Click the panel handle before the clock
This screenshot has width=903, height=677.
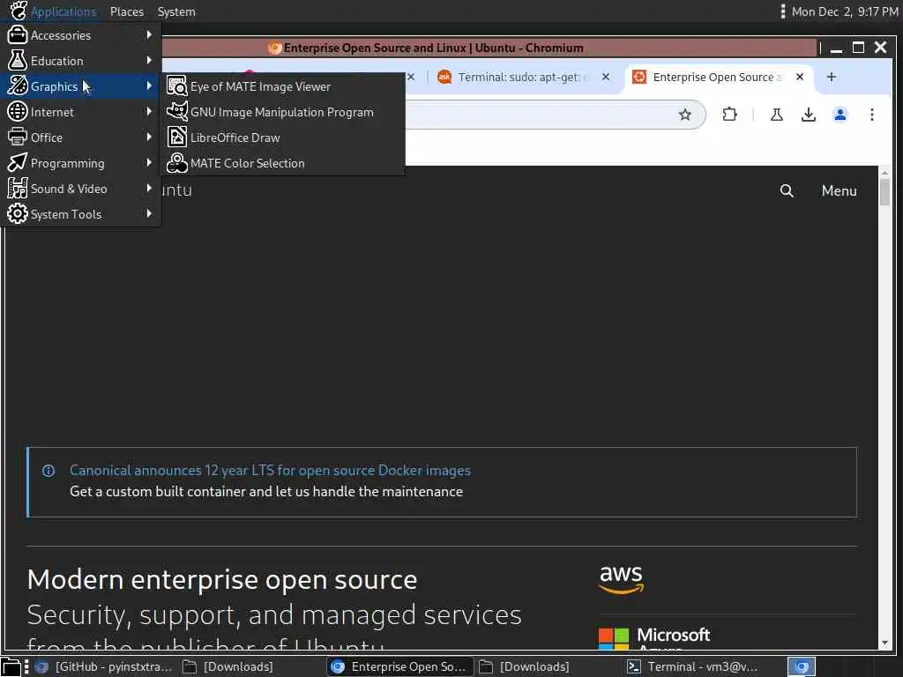click(782, 11)
